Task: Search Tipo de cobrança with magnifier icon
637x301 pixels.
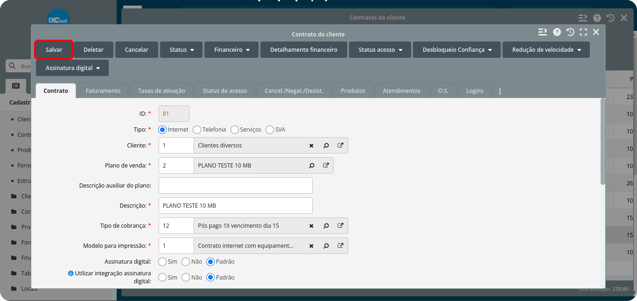Action: [326, 226]
